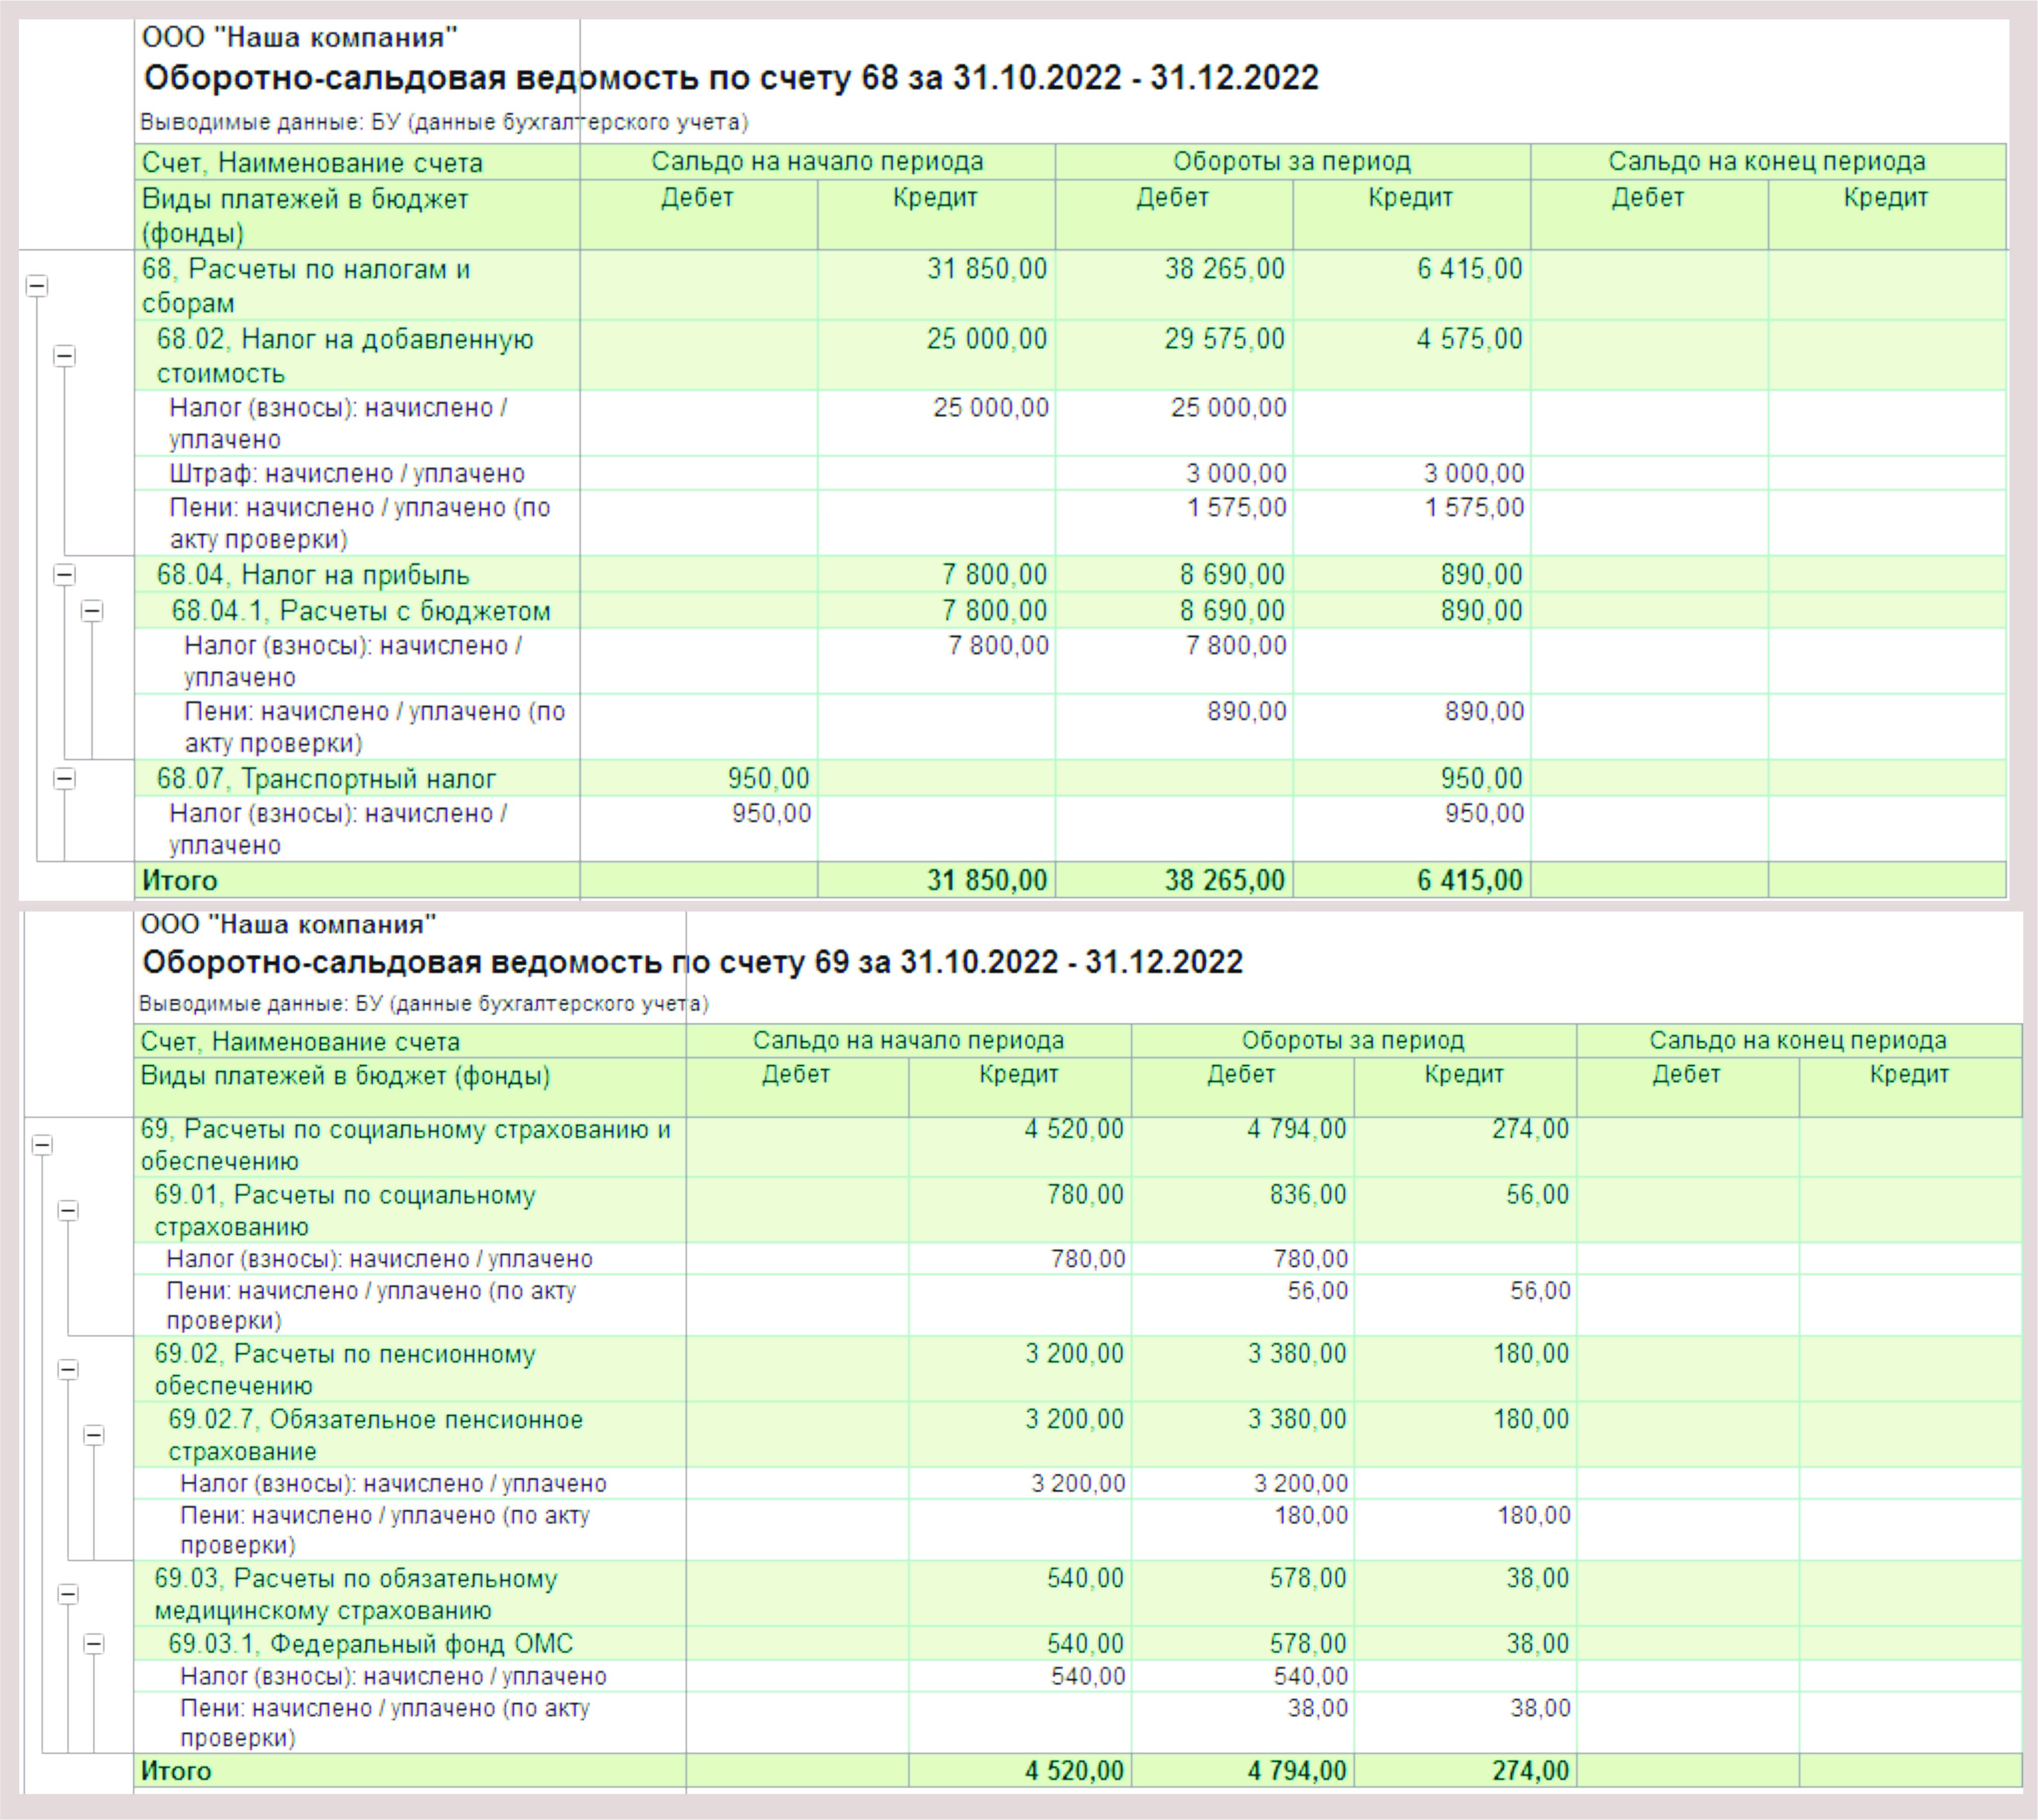Select row 69.03, Расчеты по обязательному медицинскому страхованию
Screen dimensions: 2038x1820
pos(1078,1594)
